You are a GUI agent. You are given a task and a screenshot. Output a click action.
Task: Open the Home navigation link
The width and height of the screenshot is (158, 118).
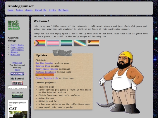(x=11, y=10)
